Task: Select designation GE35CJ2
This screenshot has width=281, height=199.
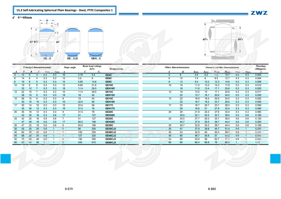Action: pos(111,129)
